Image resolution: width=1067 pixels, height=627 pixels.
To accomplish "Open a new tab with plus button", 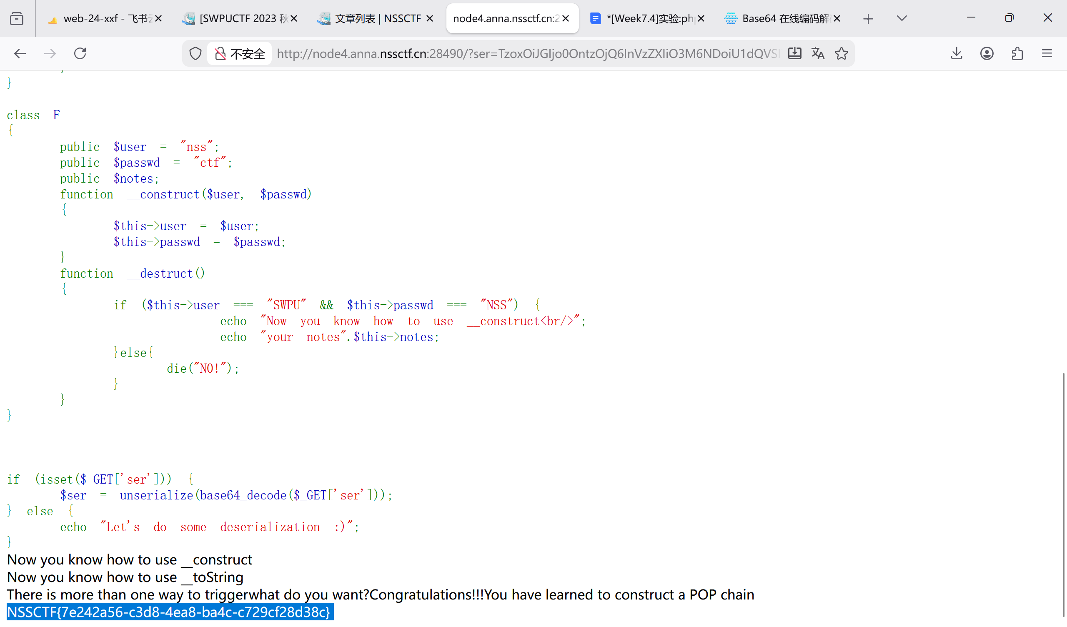I will [868, 19].
